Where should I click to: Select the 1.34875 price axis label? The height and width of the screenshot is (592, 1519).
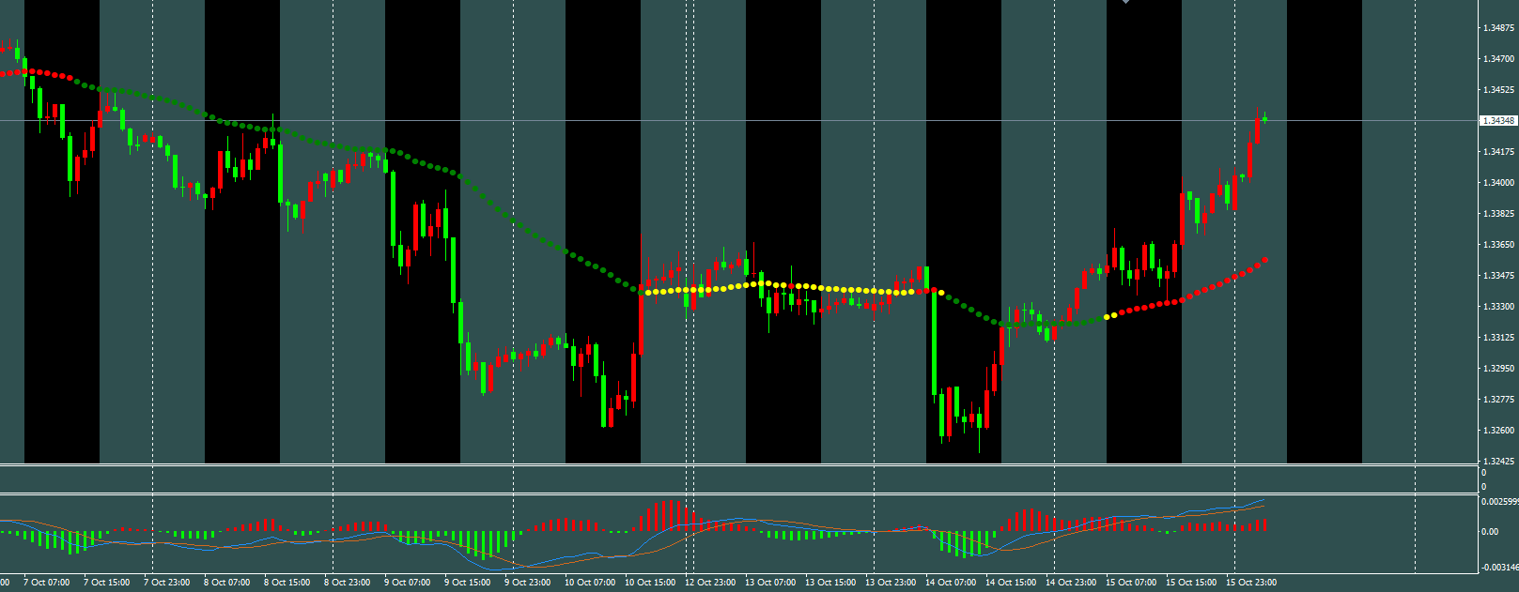click(1498, 28)
